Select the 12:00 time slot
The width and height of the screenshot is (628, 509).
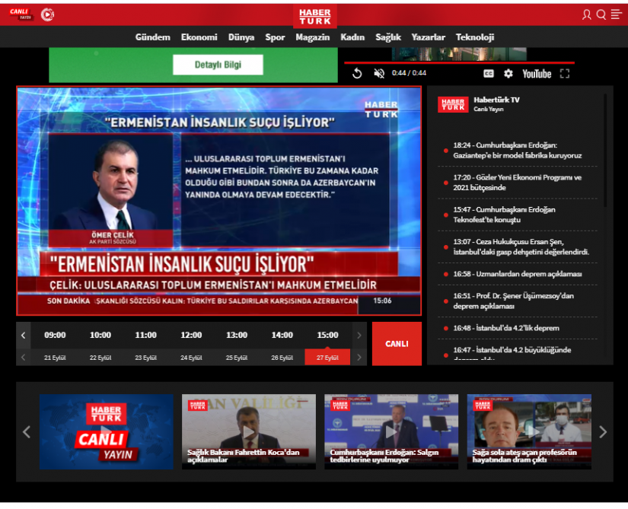[191, 335]
